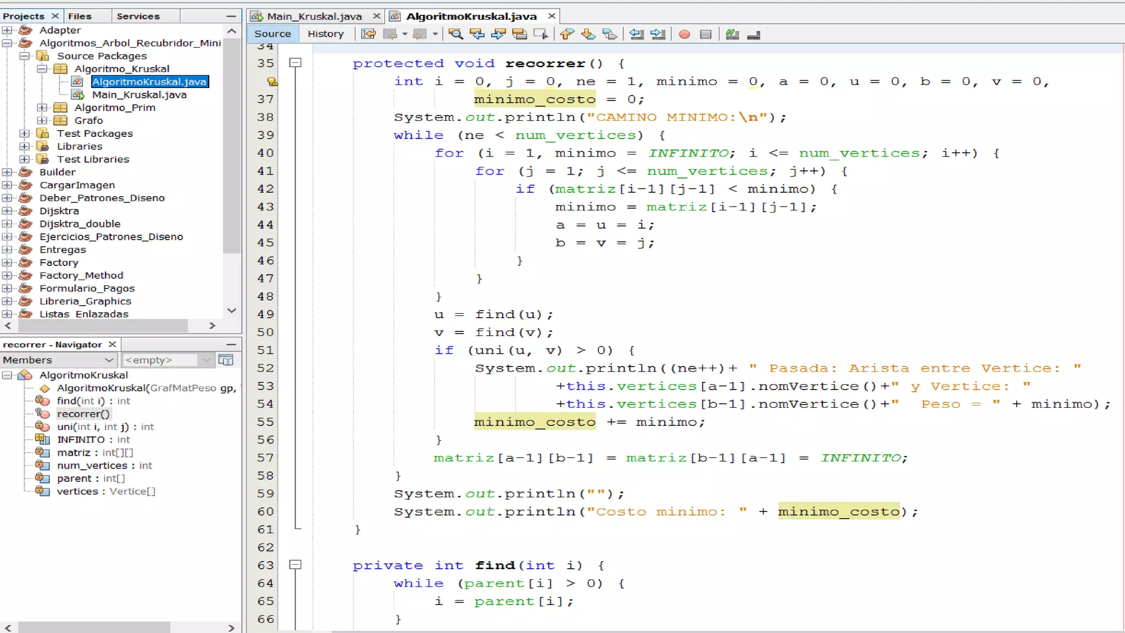This screenshot has width=1125, height=633.
Task: Click the Find Selection magnifier icon
Action: tap(455, 34)
